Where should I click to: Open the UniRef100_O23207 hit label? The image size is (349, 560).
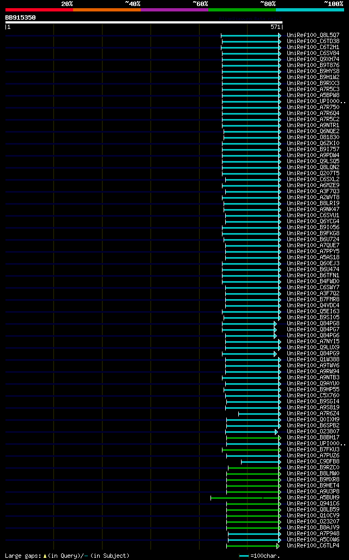click(x=314, y=521)
